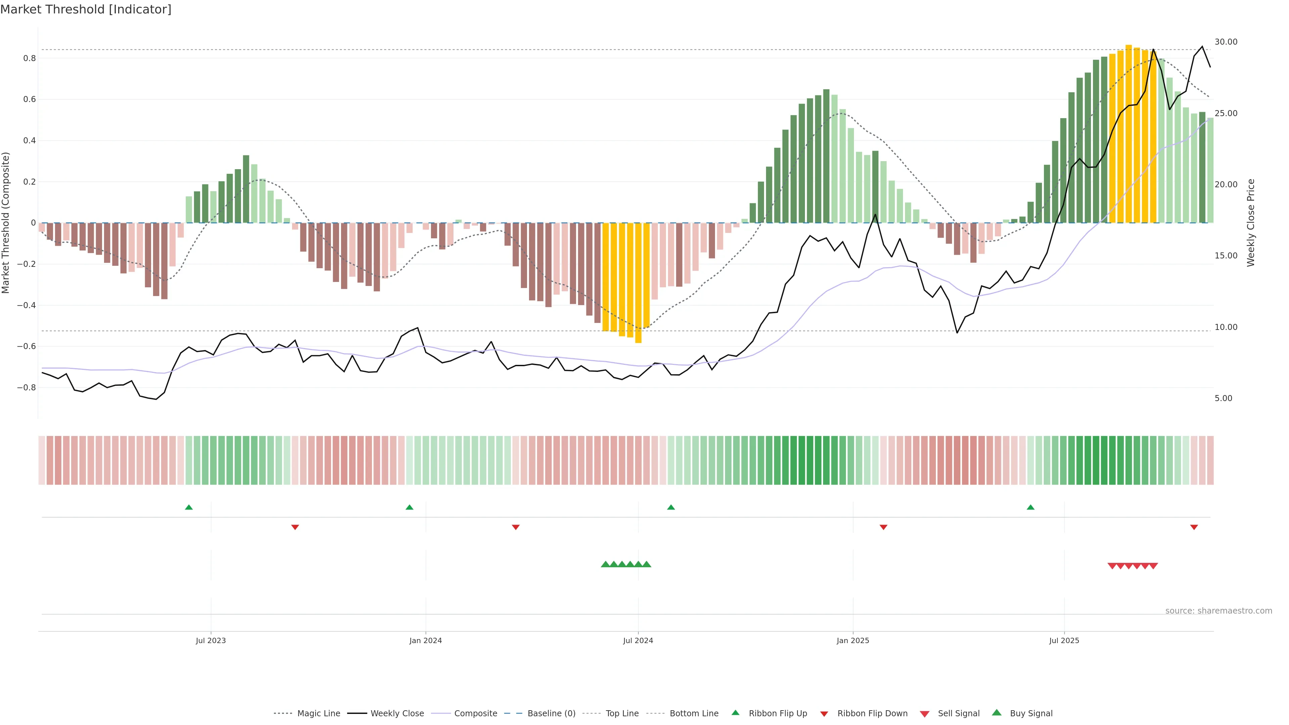
Task: Click the green flip-up marker before Jul 2023
Action: tap(189, 507)
